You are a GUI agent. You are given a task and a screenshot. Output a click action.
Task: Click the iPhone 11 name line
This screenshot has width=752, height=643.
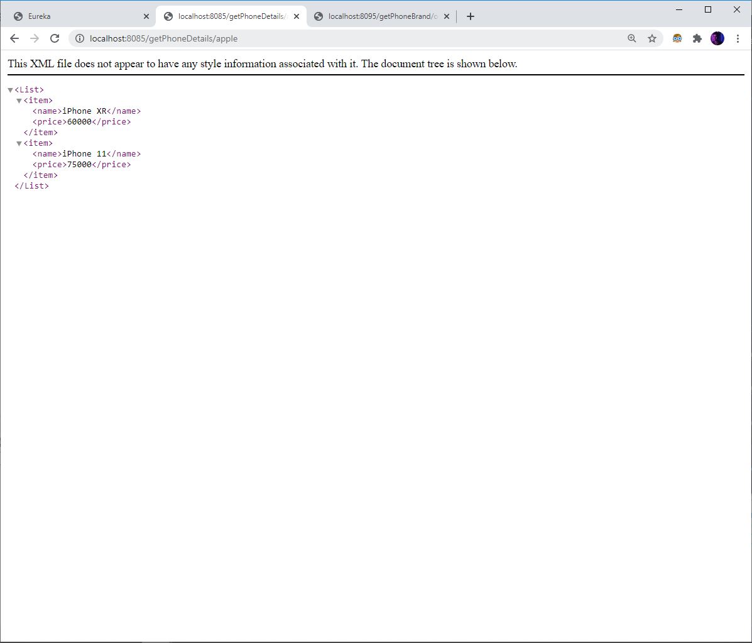point(87,153)
